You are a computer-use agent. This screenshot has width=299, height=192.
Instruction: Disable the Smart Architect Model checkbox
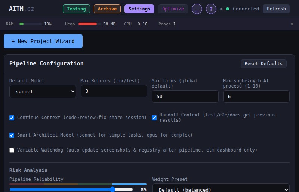pyautogui.click(x=12, y=135)
